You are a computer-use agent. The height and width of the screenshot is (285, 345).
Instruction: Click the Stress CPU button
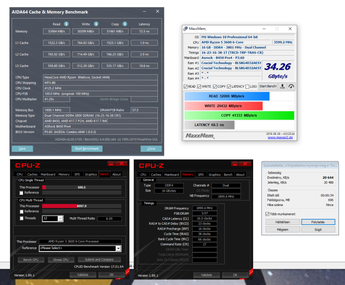61,260
